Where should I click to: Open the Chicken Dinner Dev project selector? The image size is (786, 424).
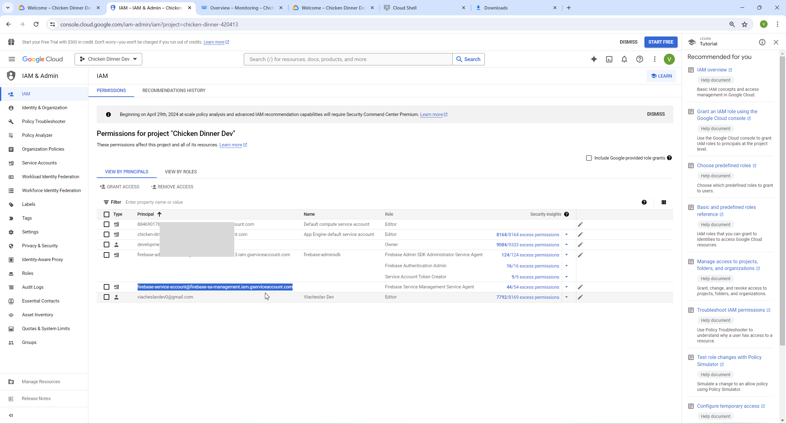pos(108,59)
